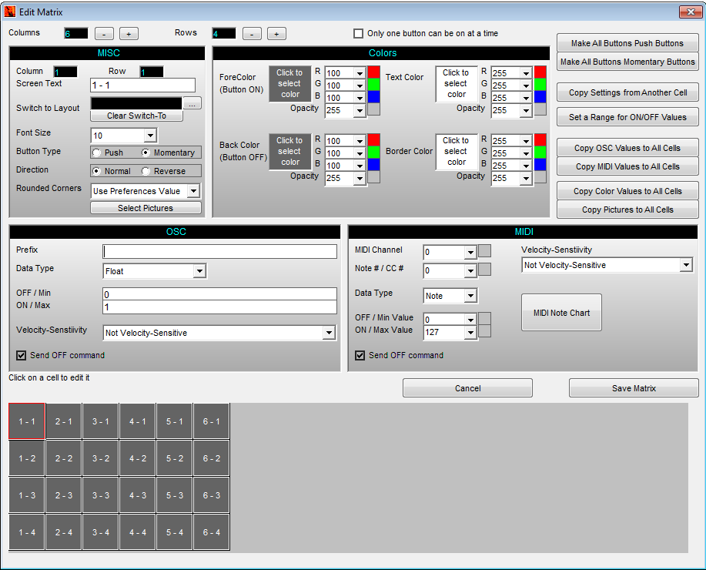Screen dimensions: 706x570
Task: Click Copy Settings from Another Cell
Action: click(x=627, y=92)
